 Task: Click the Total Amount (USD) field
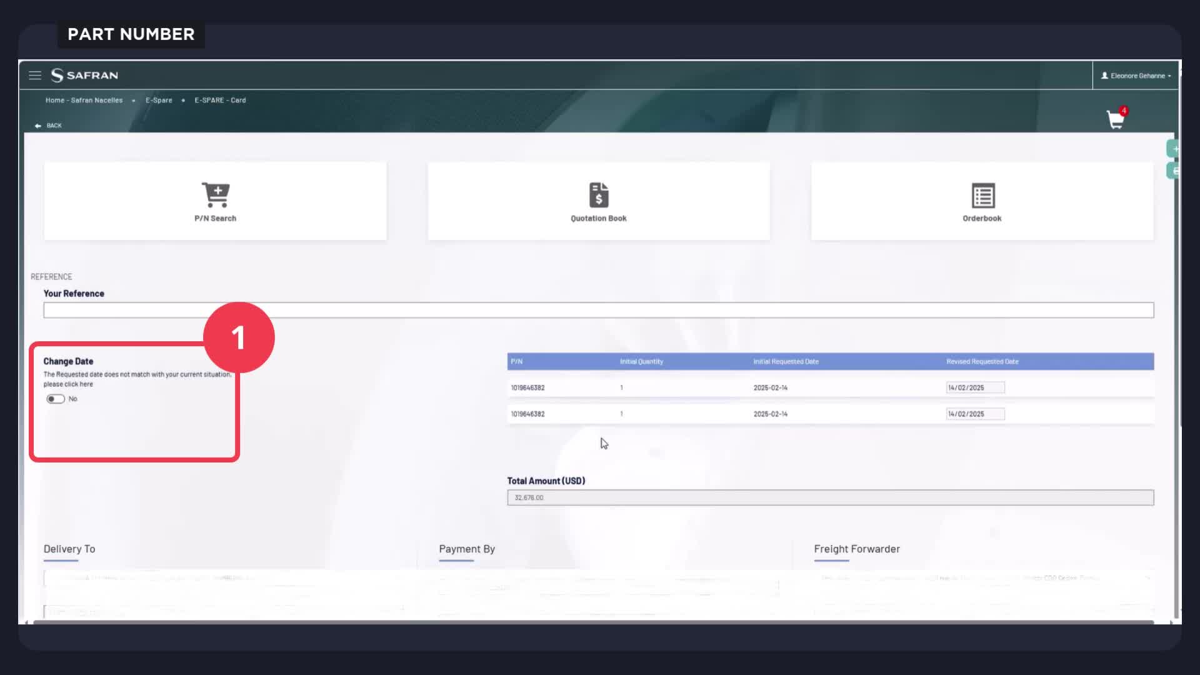tap(830, 497)
